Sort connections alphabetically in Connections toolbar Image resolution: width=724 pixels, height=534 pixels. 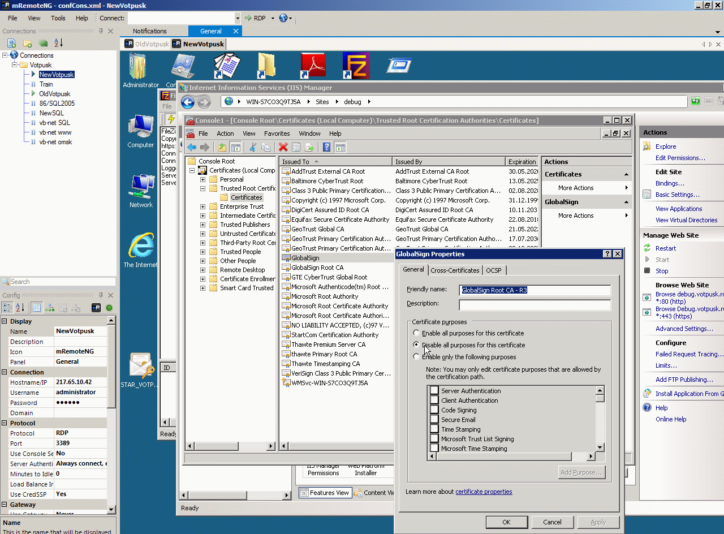59,43
